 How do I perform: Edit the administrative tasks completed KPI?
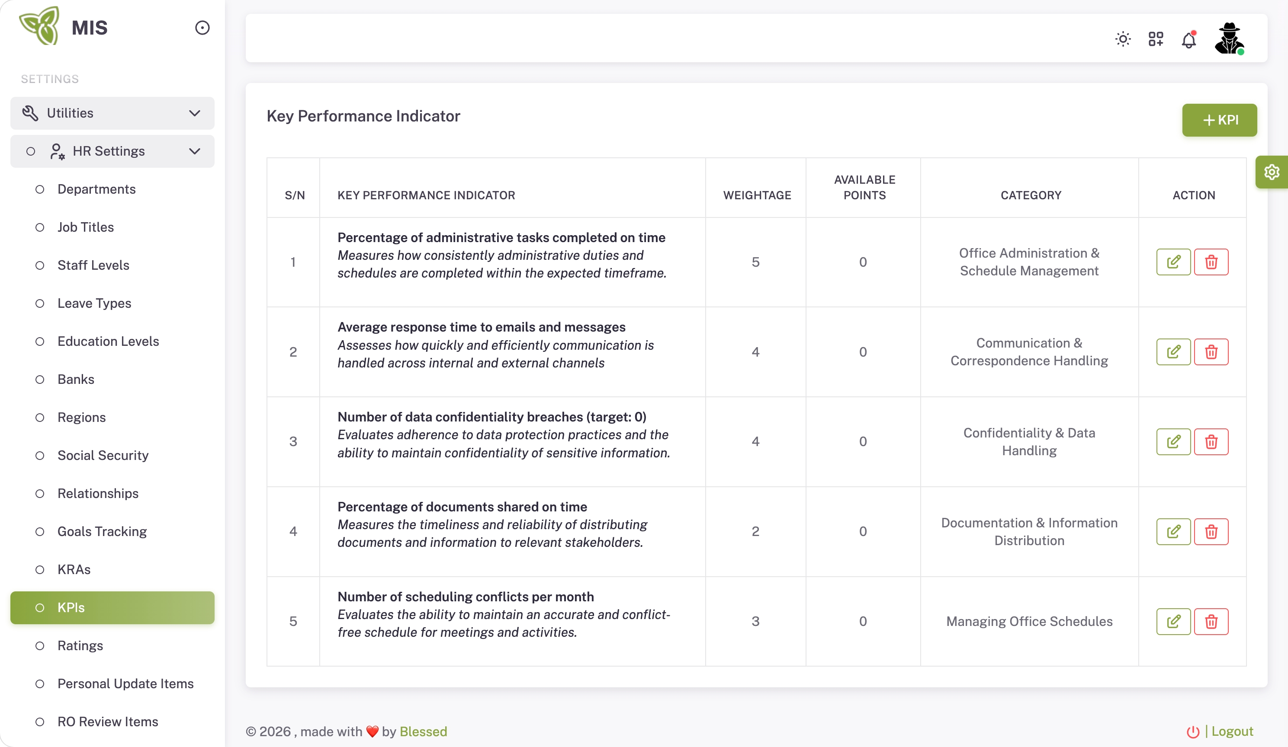1173,262
